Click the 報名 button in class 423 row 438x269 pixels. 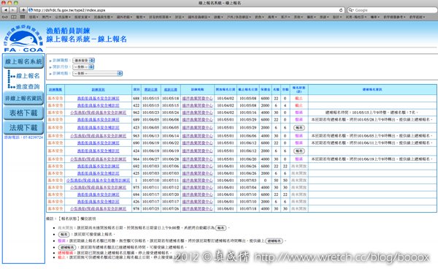(x=299, y=128)
